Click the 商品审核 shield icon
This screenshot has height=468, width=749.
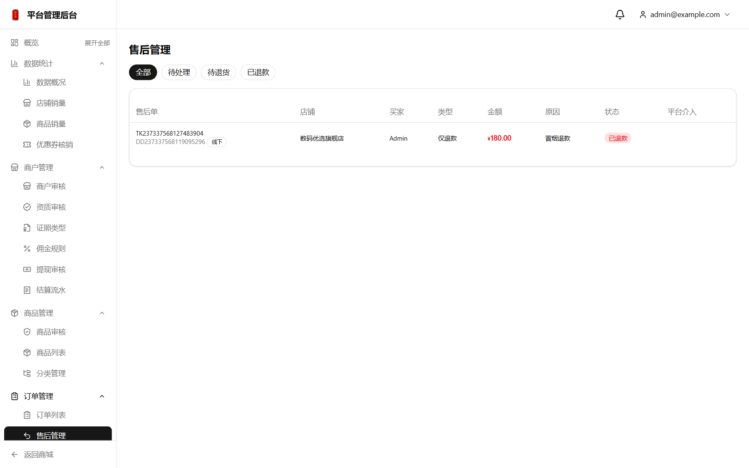[27, 332]
